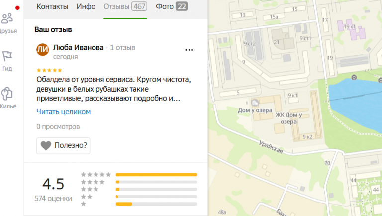Open the Фото 22 tab
The image size is (382, 216).
point(172,6)
